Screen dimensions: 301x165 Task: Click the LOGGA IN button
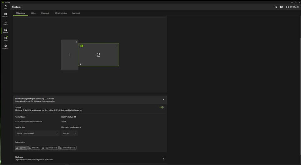pyautogui.click(x=292, y=7)
